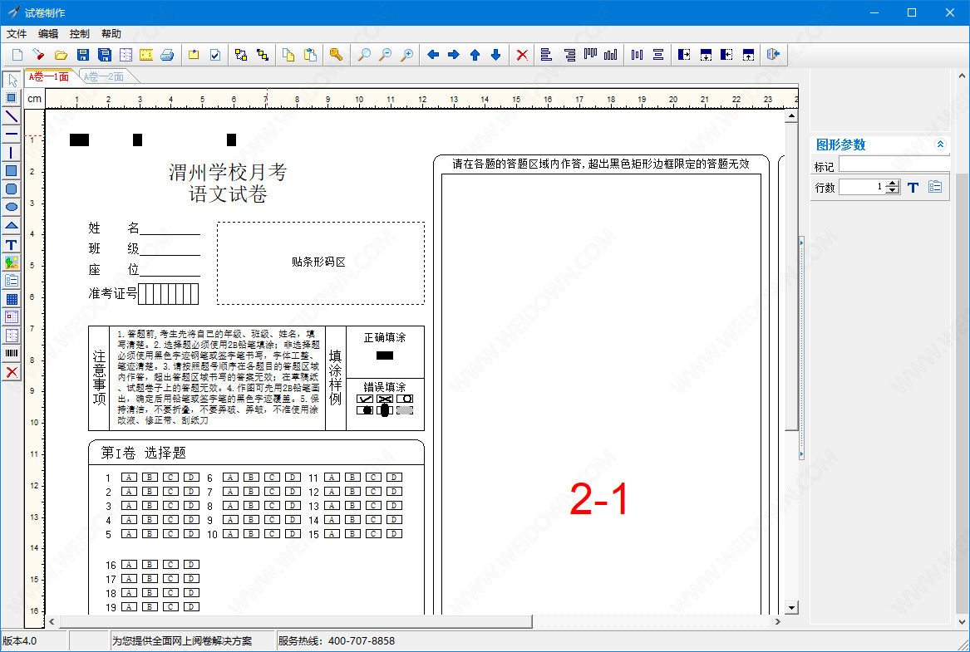Distribute objects with equal vertical spacing

(x=658, y=55)
